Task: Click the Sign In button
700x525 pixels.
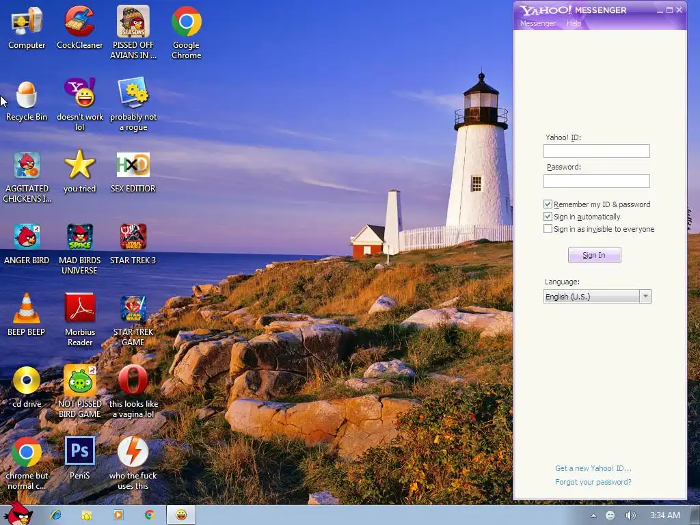Action: point(594,255)
